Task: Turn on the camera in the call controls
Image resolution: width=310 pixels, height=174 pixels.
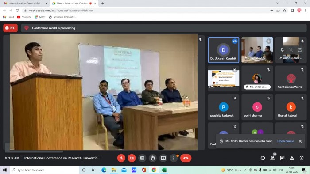Action: (x=132, y=158)
